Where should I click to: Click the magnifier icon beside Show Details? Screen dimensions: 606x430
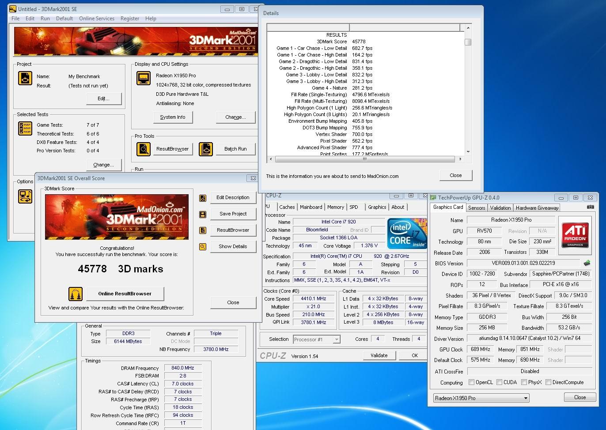pos(203,247)
